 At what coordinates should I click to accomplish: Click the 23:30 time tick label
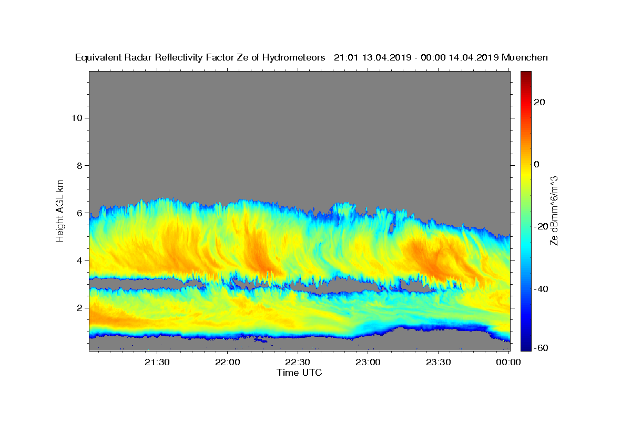click(x=439, y=362)
